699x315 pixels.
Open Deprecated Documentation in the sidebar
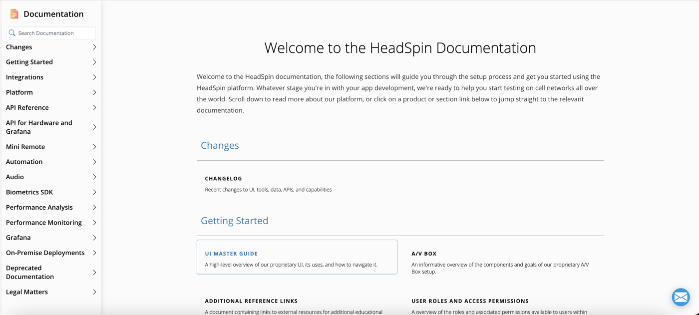click(x=30, y=272)
